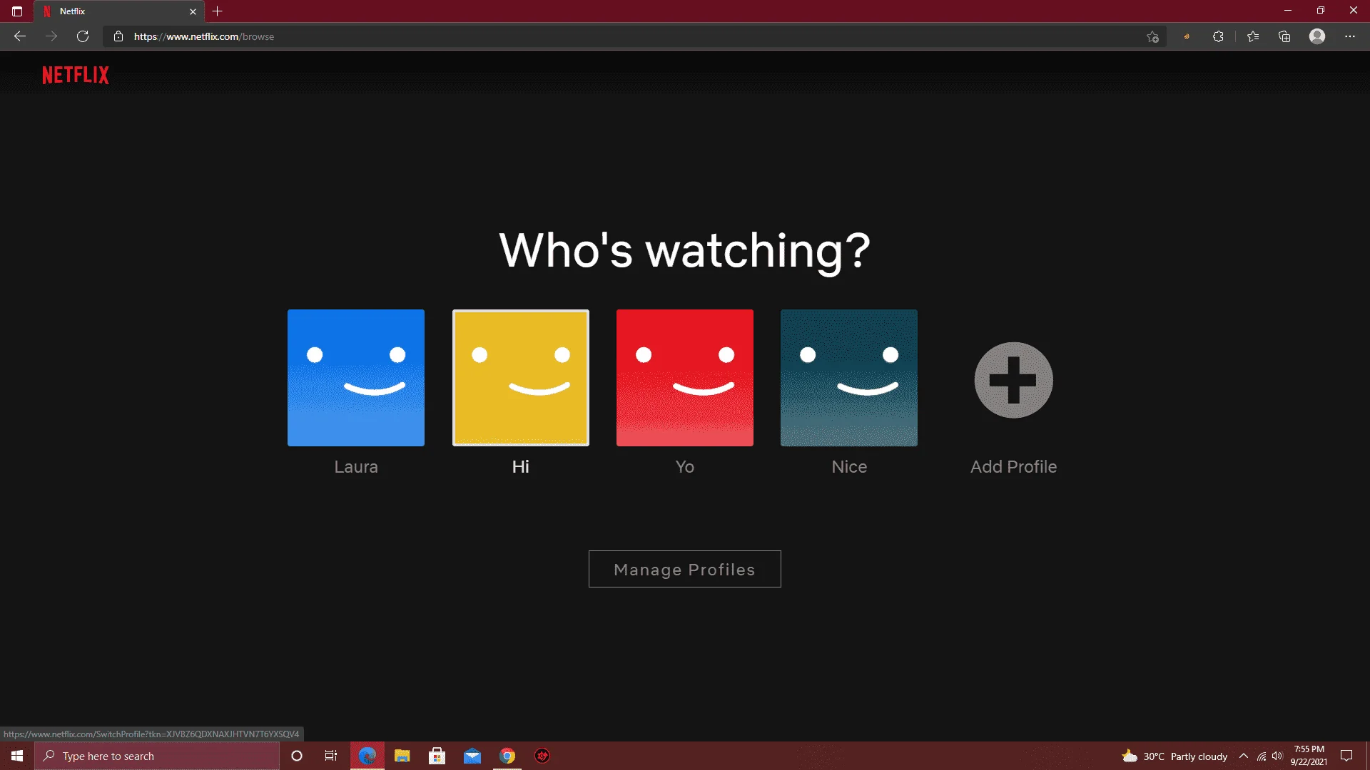Screen dimensions: 1370x770
Task: Select the Laura blue profile avatar
Action: point(356,378)
